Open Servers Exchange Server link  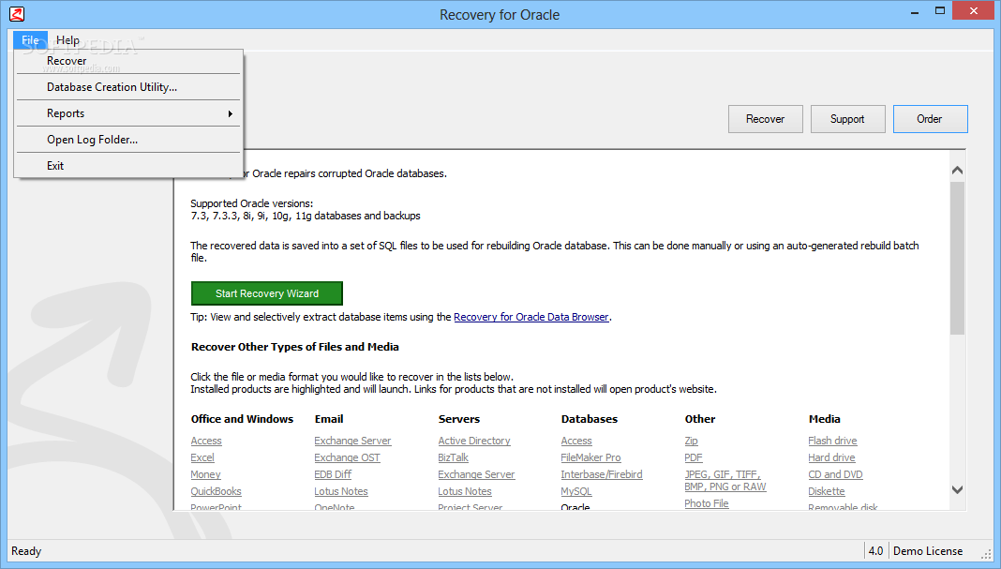(x=476, y=474)
